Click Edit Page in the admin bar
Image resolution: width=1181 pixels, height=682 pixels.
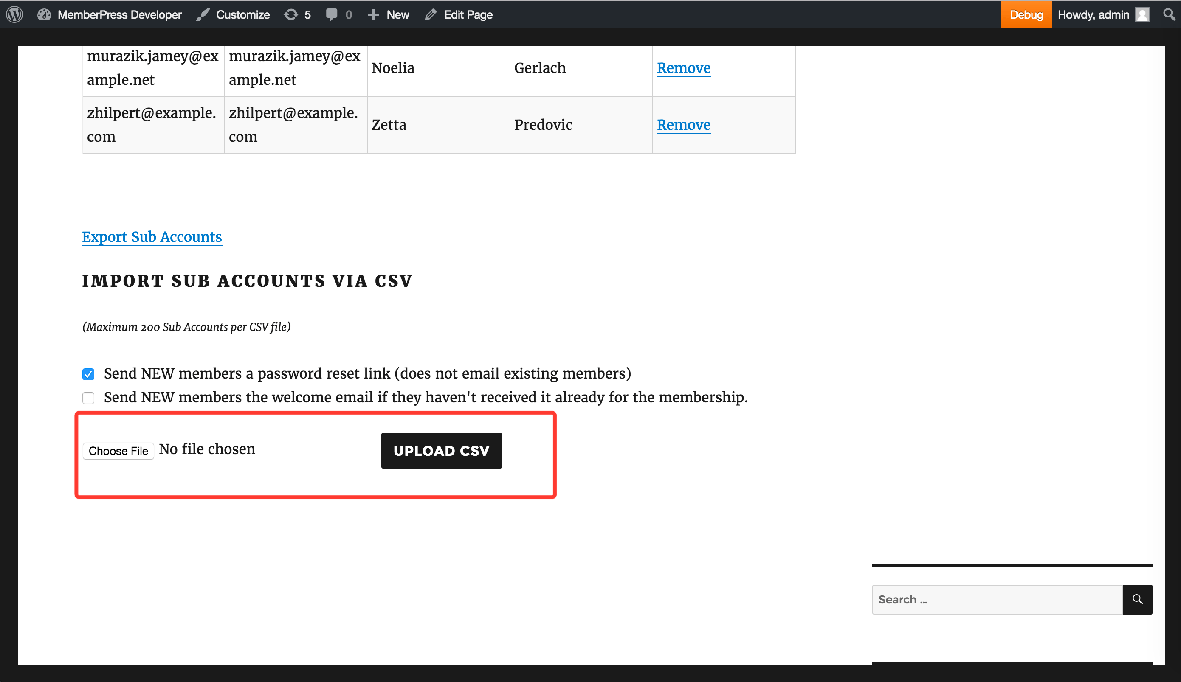[459, 14]
